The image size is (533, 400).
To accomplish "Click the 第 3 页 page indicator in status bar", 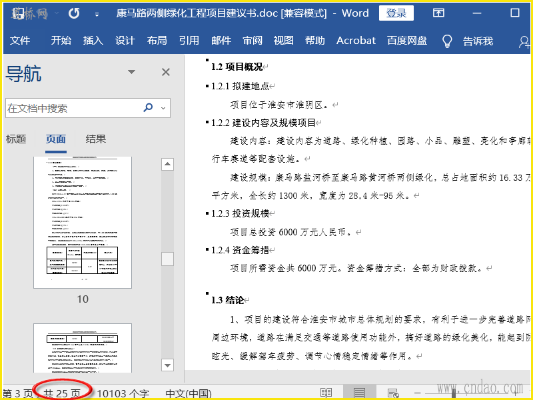I will coord(18,393).
